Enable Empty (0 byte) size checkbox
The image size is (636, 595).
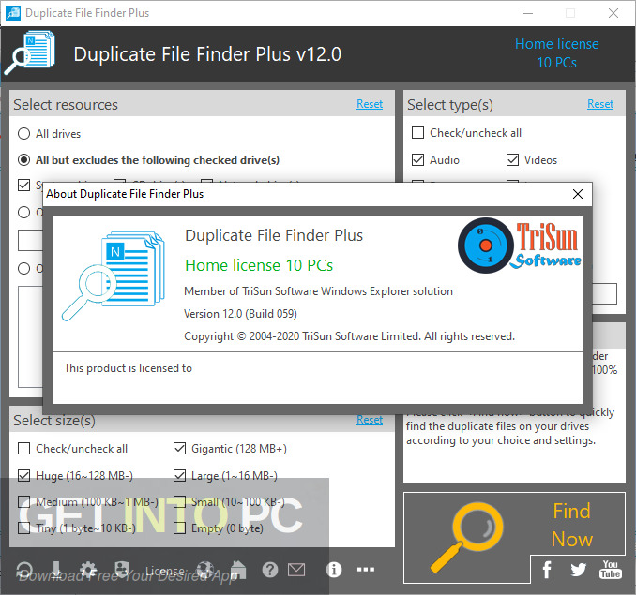coord(180,528)
